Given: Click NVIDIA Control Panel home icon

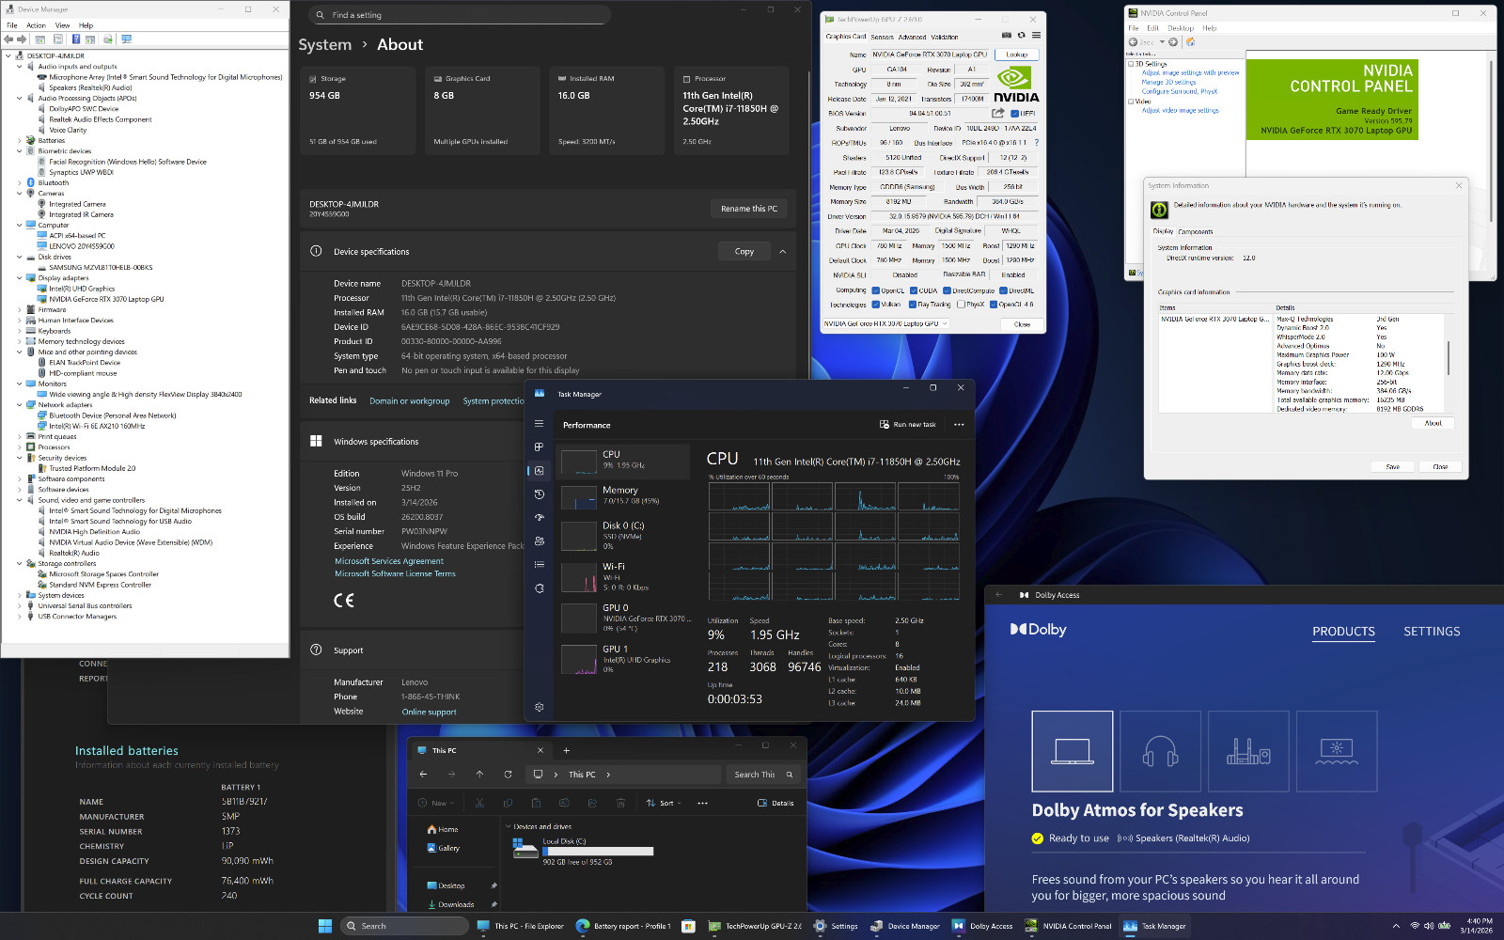Looking at the screenshot, I should (1191, 42).
